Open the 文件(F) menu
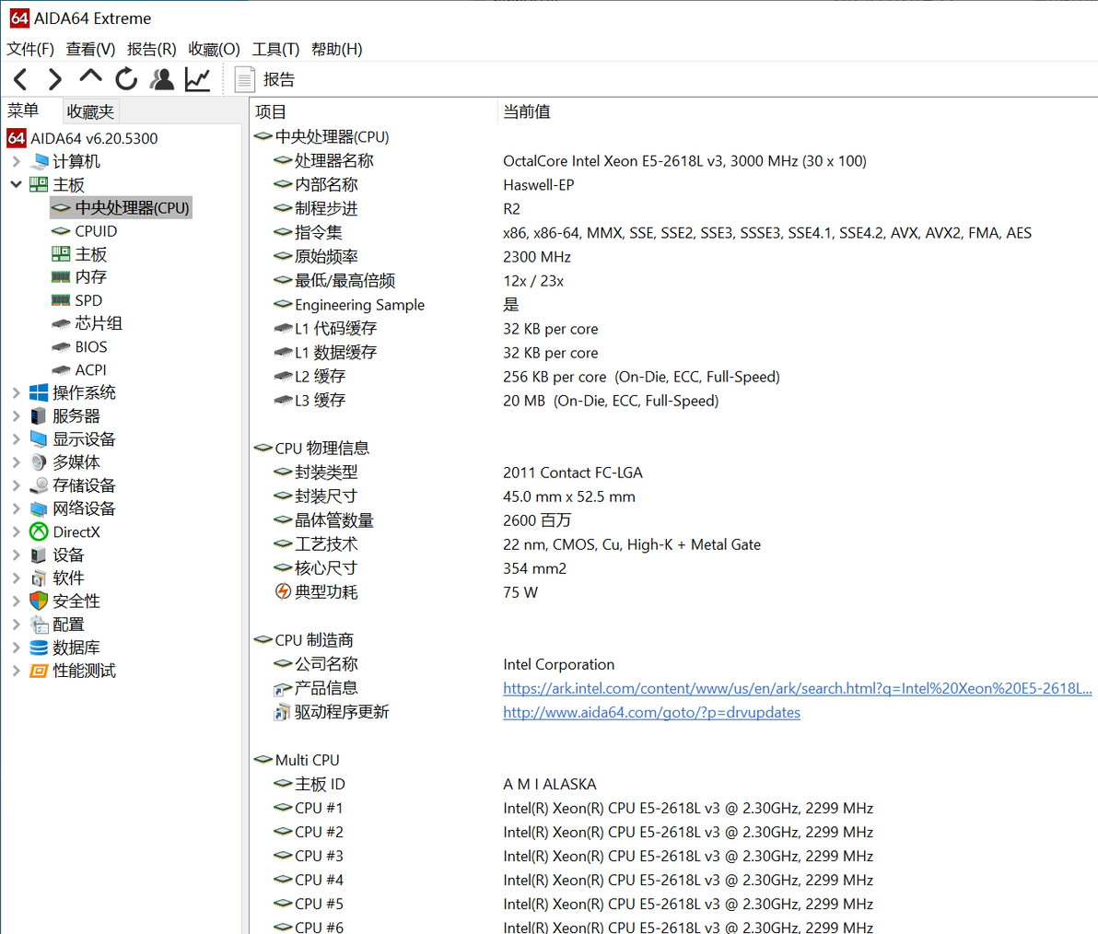Image resolution: width=1098 pixels, height=934 pixels. (x=30, y=49)
